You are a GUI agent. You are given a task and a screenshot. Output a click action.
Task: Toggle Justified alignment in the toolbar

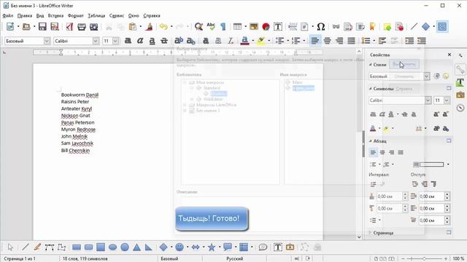tap(352, 41)
